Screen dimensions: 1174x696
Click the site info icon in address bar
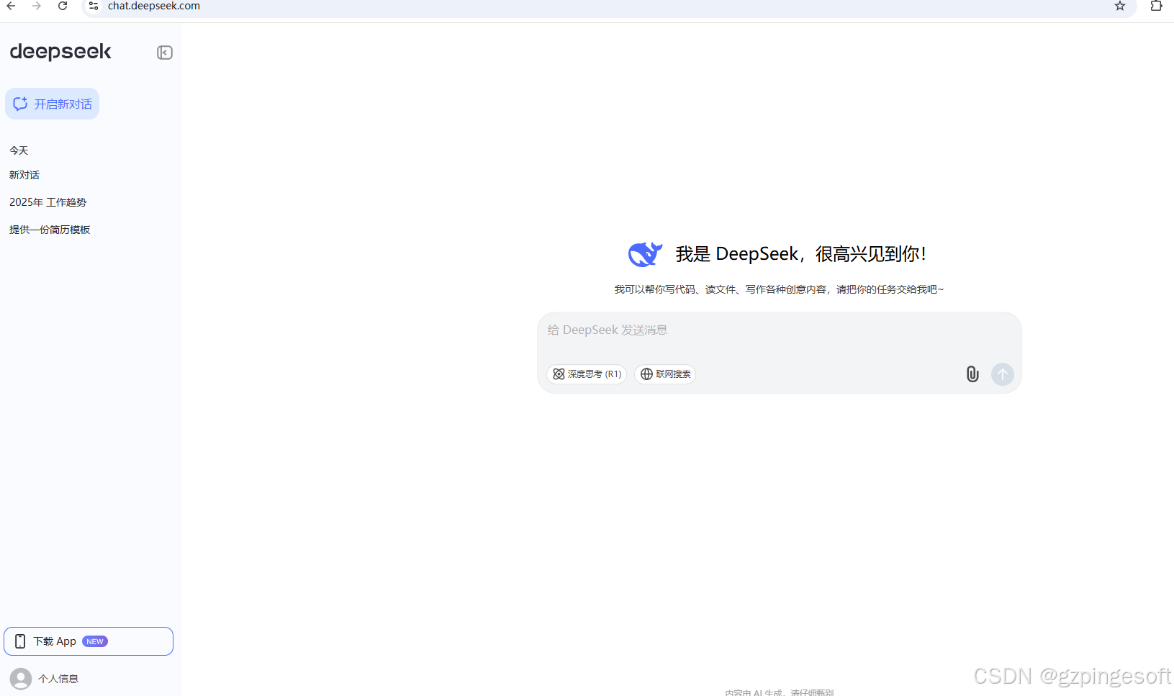[x=94, y=6]
